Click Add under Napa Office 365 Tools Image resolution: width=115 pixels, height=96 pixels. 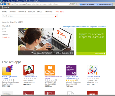72,86
